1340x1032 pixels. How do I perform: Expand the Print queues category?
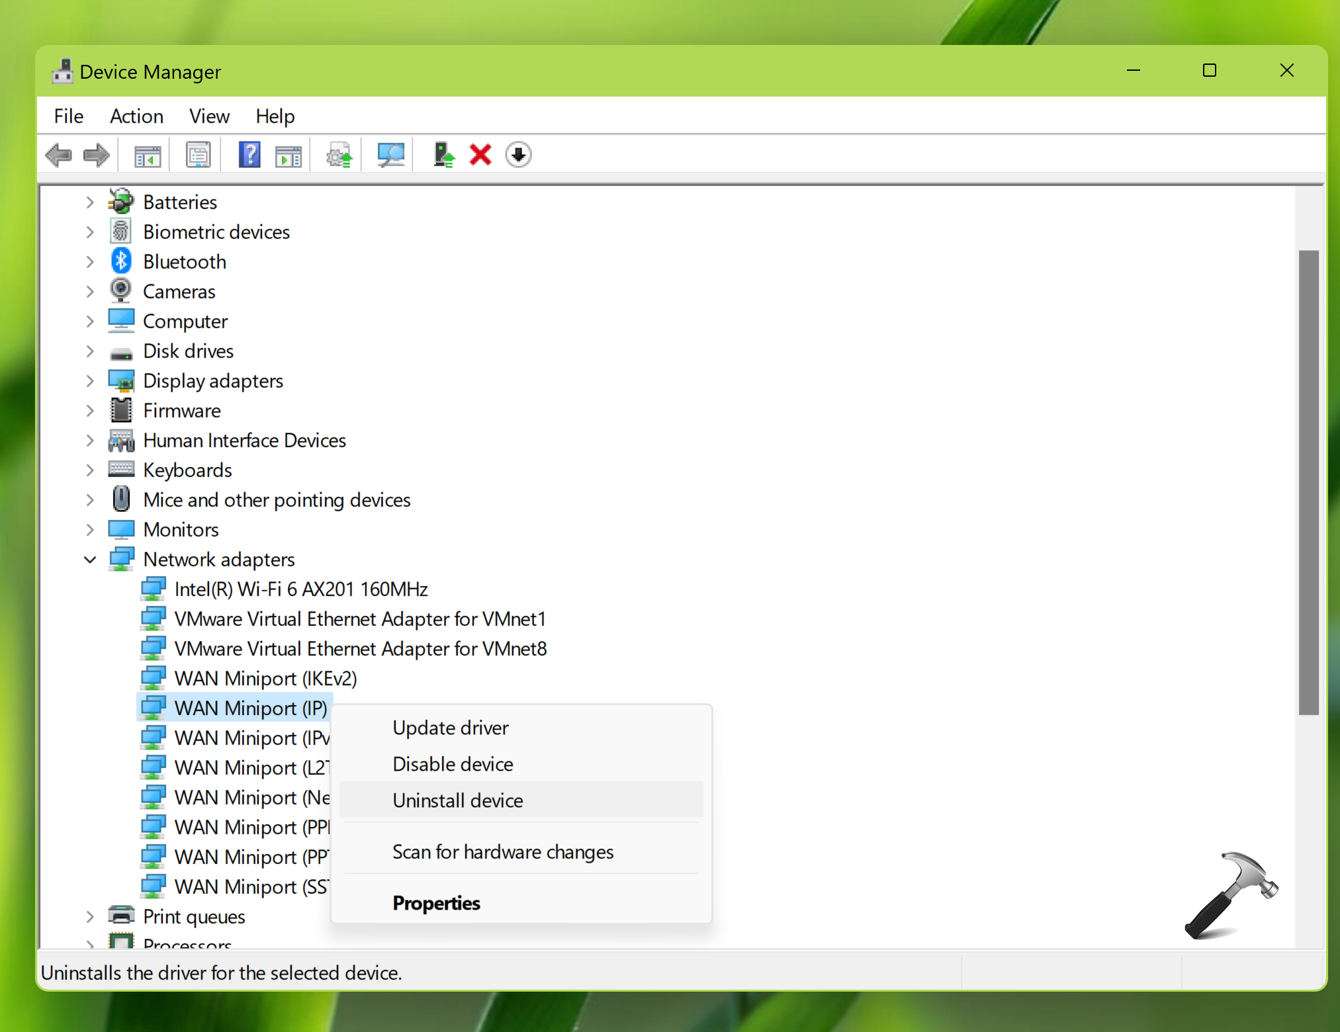point(91,917)
